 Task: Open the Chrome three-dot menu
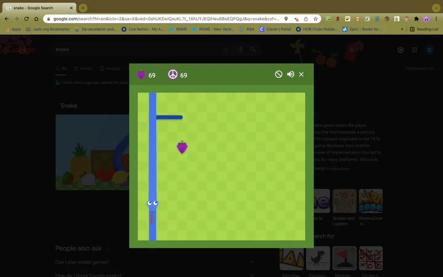pos(436,19)
